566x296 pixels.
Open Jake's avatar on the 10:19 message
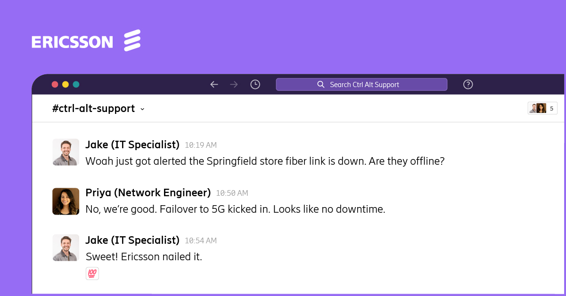point(66,152)
